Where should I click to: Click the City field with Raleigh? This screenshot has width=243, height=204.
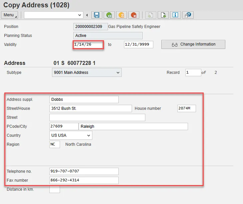(133, 126)
